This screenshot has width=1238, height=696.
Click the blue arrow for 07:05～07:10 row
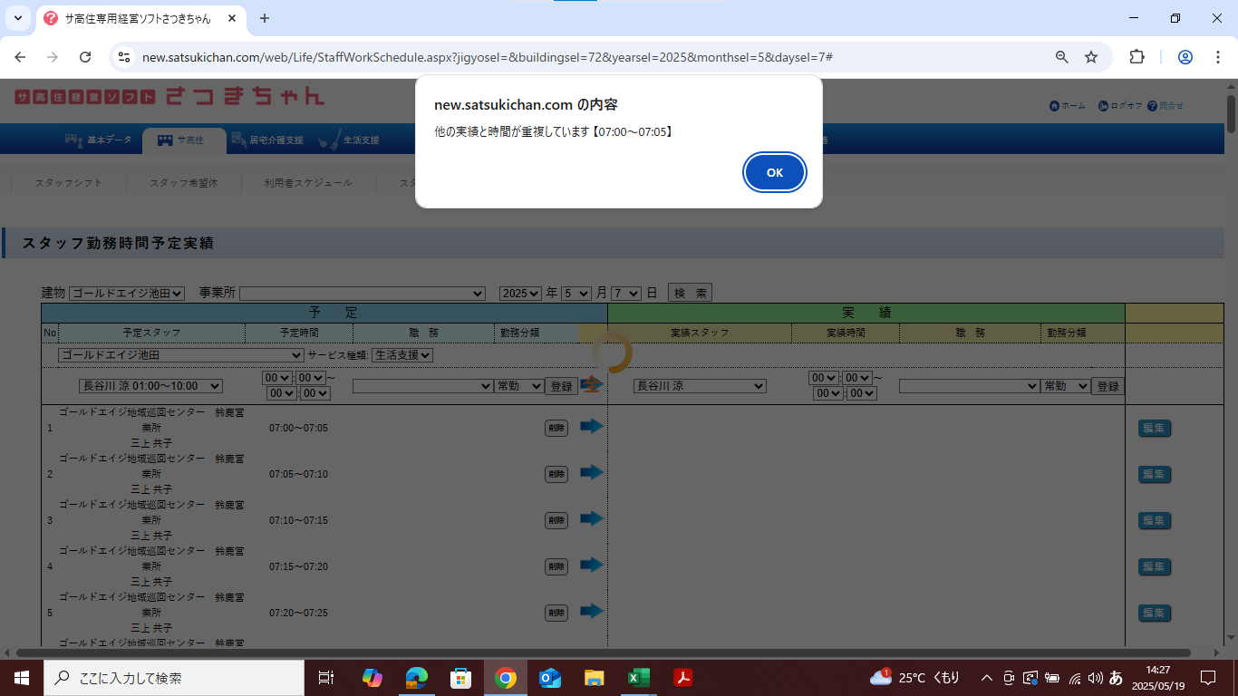point(592,472)
